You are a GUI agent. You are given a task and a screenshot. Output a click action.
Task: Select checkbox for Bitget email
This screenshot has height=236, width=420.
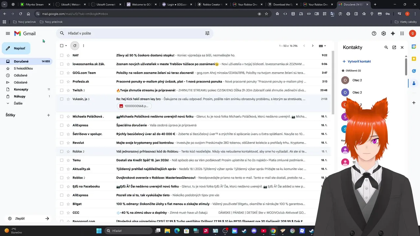[62, 204]
